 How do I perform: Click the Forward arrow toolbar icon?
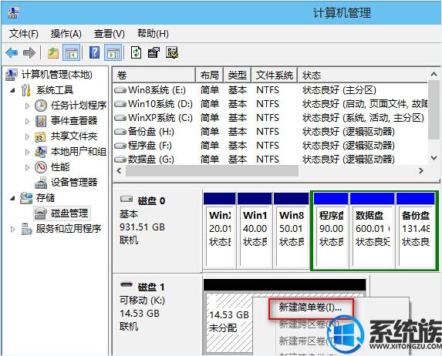pyautogui.click(x=29, y=52)
